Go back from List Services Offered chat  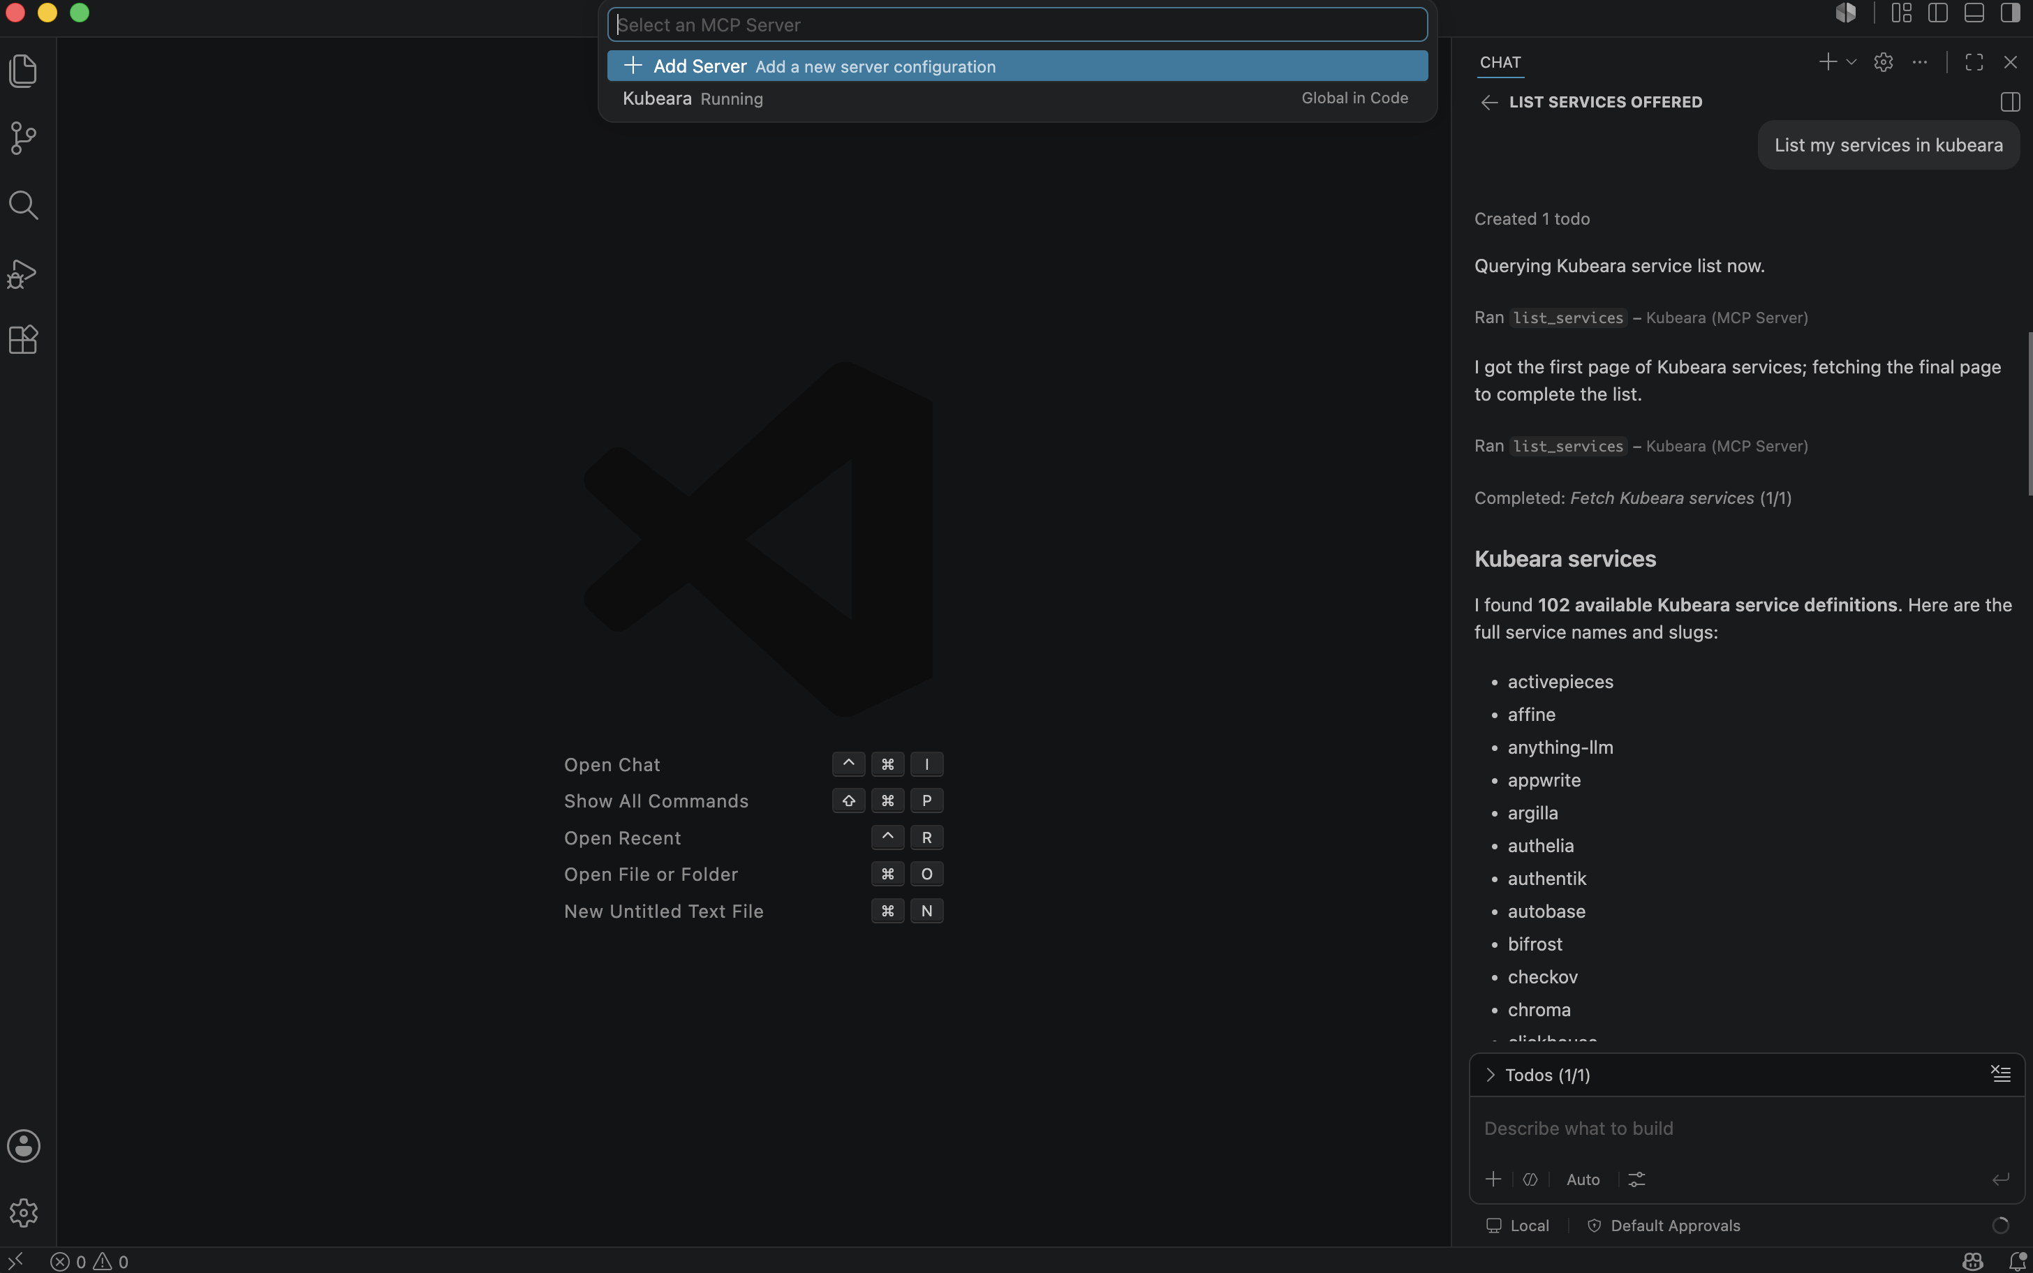[1489, 102]
